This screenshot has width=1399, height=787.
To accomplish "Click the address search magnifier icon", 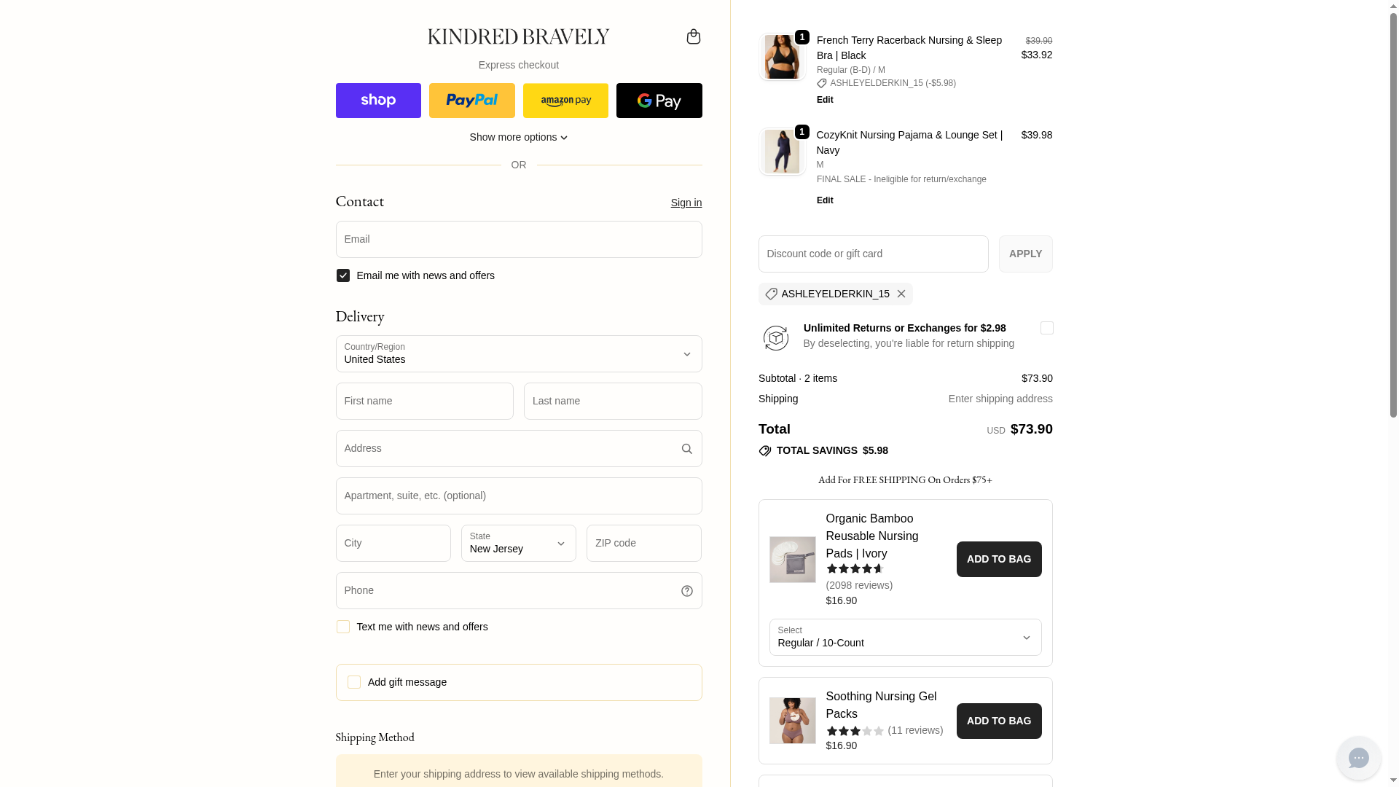I will pos(686,449).
